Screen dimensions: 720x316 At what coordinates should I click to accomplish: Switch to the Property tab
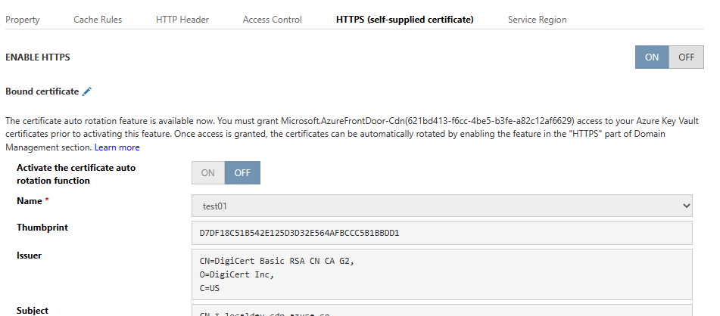coord(23,20)
